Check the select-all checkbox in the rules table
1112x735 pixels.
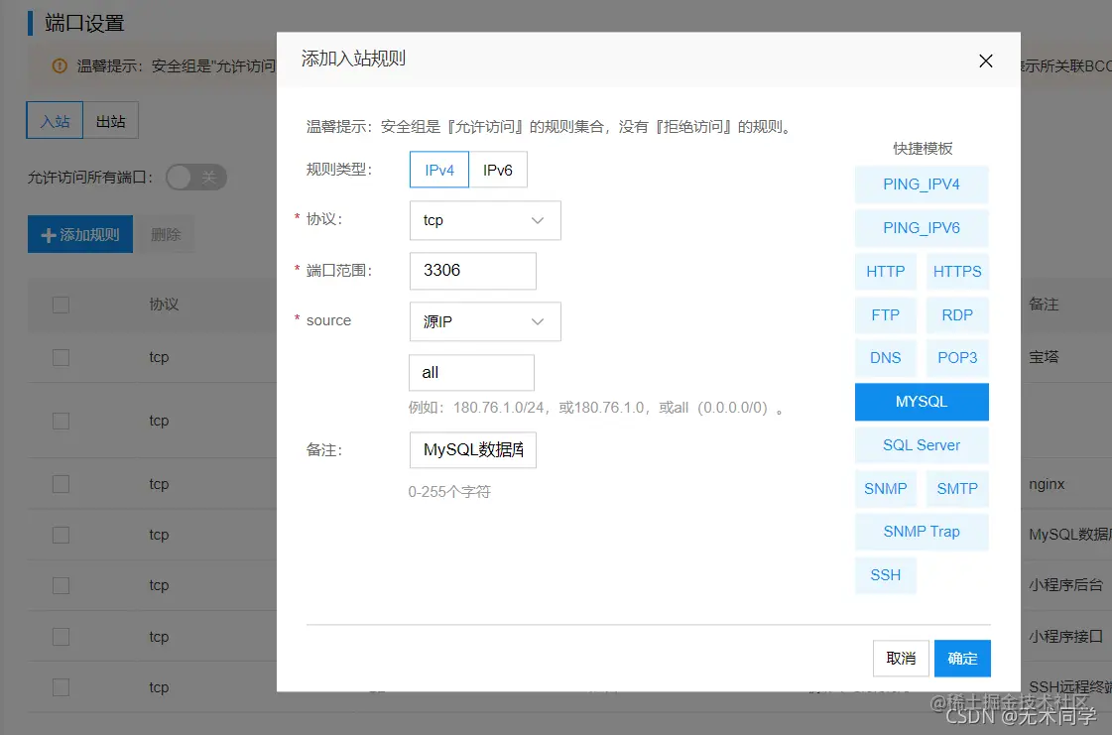61,305
